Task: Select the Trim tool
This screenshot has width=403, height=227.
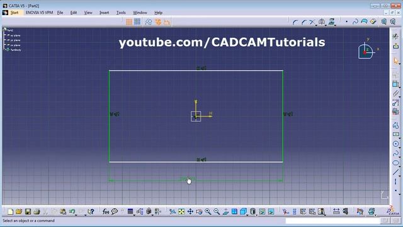Action: tap(312, 22)
